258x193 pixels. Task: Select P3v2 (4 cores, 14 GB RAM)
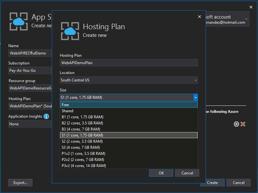click(129, 166)
